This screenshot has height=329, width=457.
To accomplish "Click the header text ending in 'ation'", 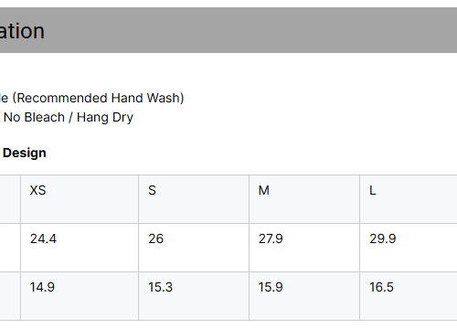I will tap(22, 31).
